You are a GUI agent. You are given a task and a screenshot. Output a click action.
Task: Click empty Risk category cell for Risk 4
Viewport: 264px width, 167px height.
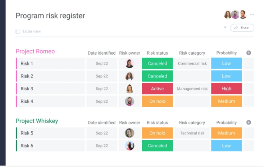pyautogui.click(x=192, y=101)
